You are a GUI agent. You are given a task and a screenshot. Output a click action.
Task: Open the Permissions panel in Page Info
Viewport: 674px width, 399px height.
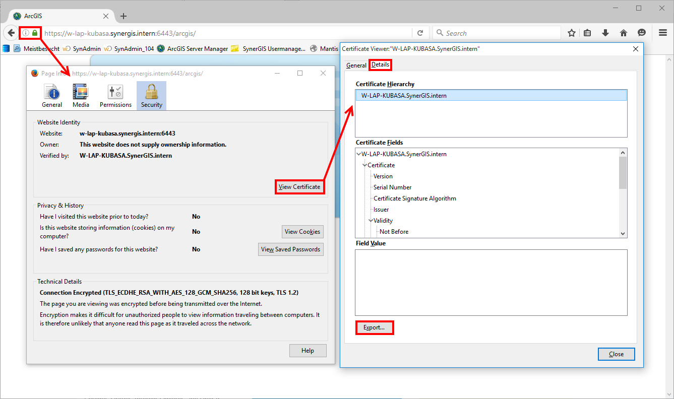115,95
